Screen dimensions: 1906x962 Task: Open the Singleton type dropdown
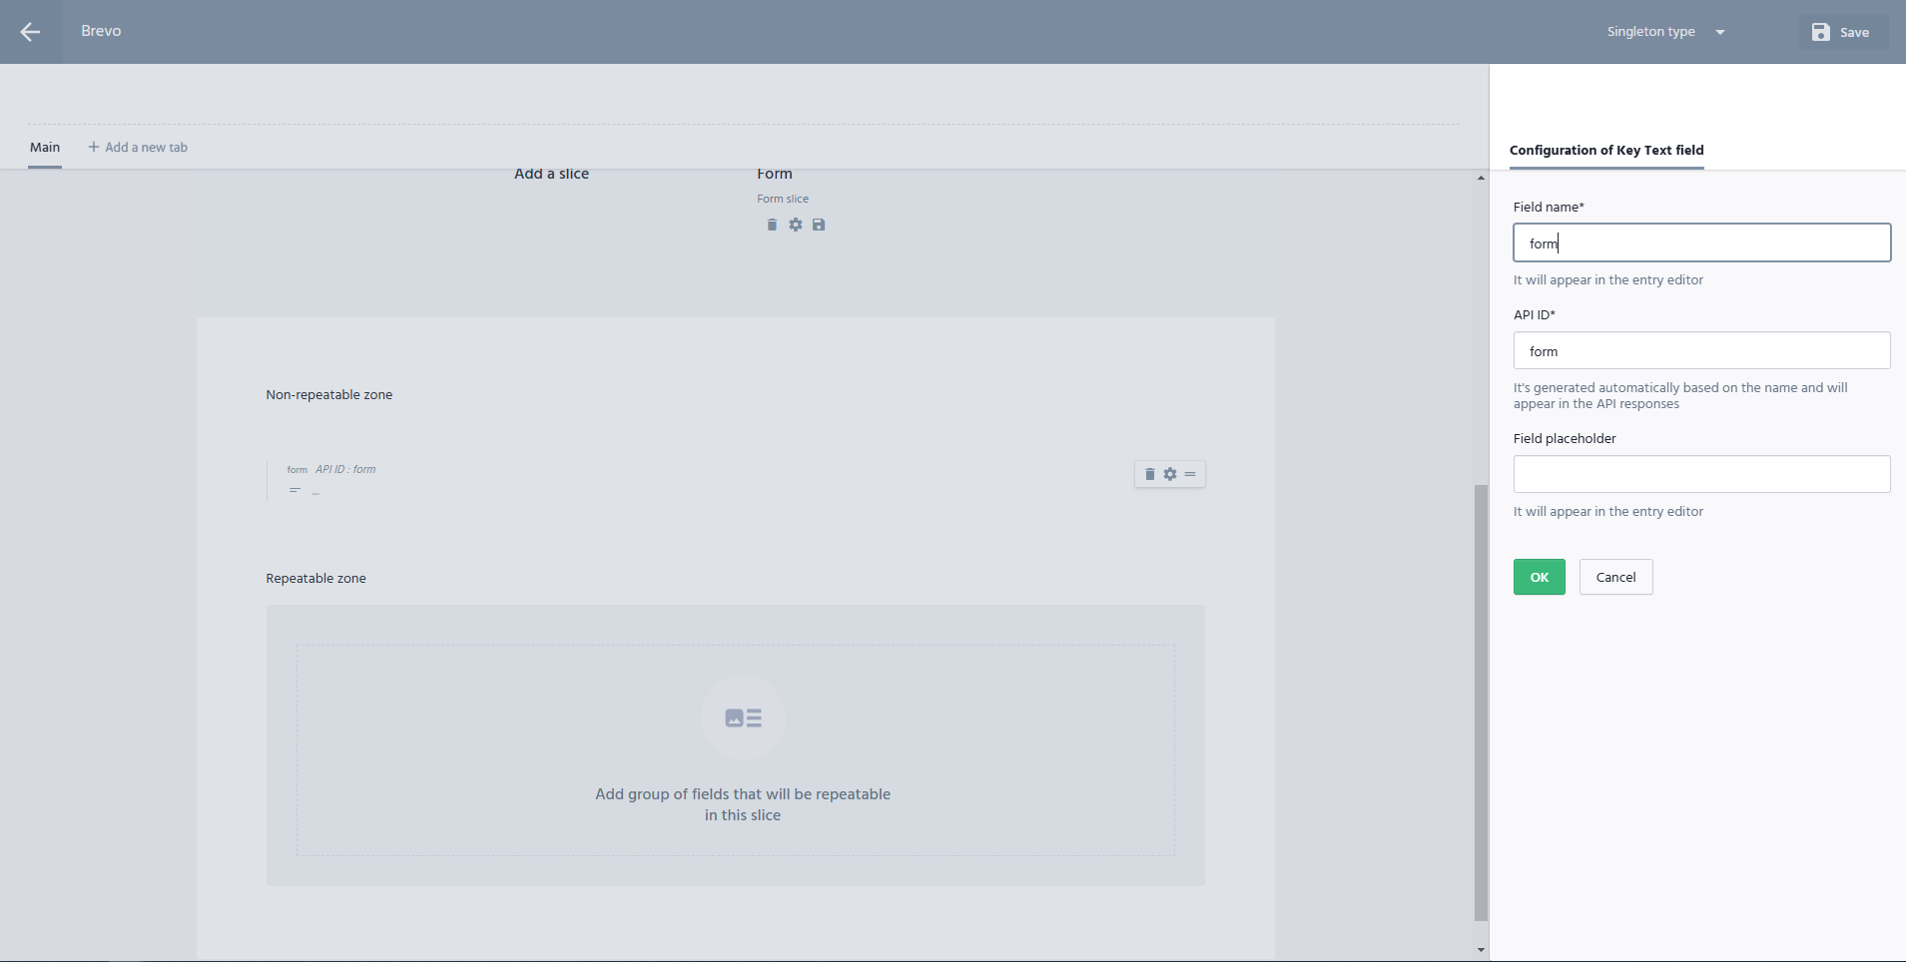click(x=1665, y=31)
